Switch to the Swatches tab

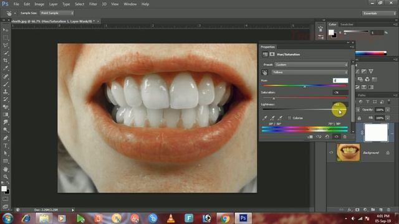pos(347,24)
